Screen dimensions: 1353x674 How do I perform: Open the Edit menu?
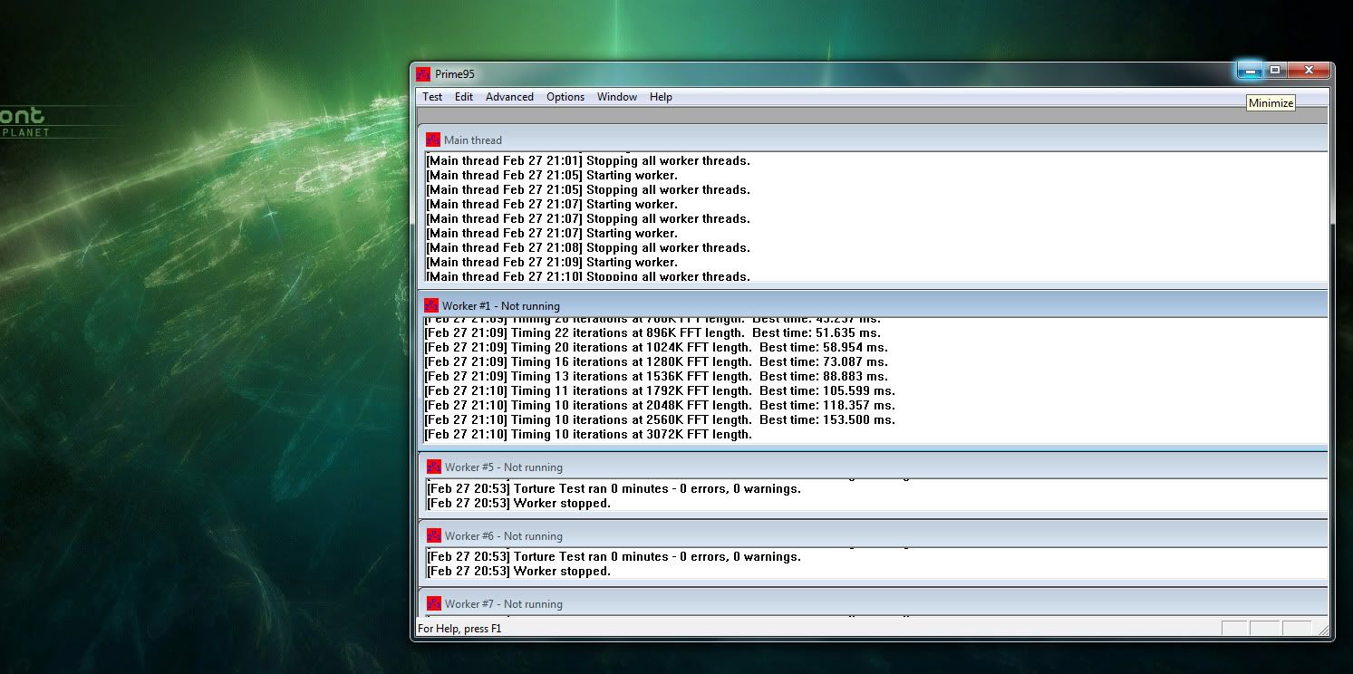(464, 97)
